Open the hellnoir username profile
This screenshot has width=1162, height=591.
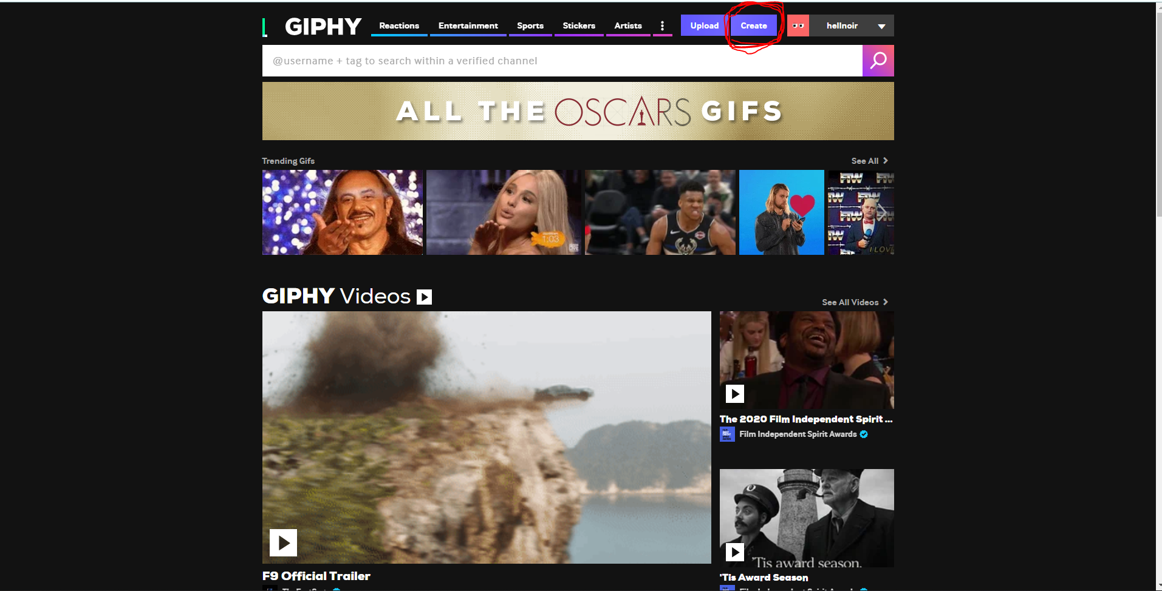(842, 25)
